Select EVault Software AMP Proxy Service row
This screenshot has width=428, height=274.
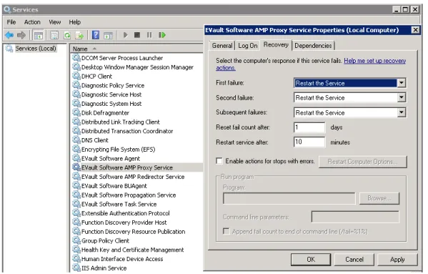137,167
